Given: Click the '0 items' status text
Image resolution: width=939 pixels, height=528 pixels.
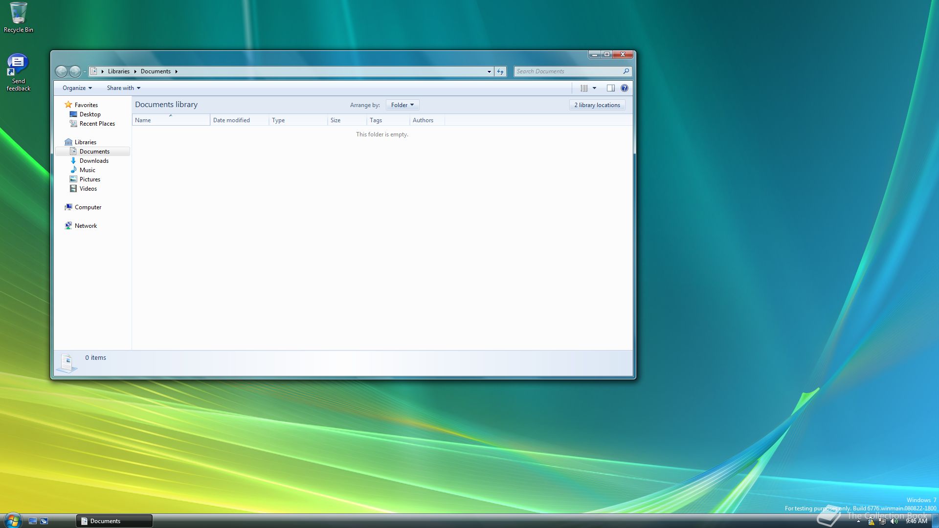Looking at the screenshot, I should pos(95,358).
